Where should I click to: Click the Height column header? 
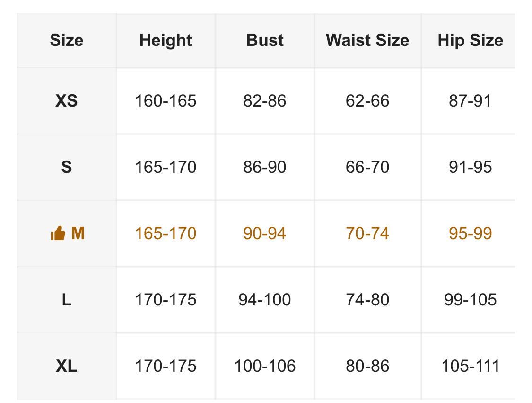point(166,40)
